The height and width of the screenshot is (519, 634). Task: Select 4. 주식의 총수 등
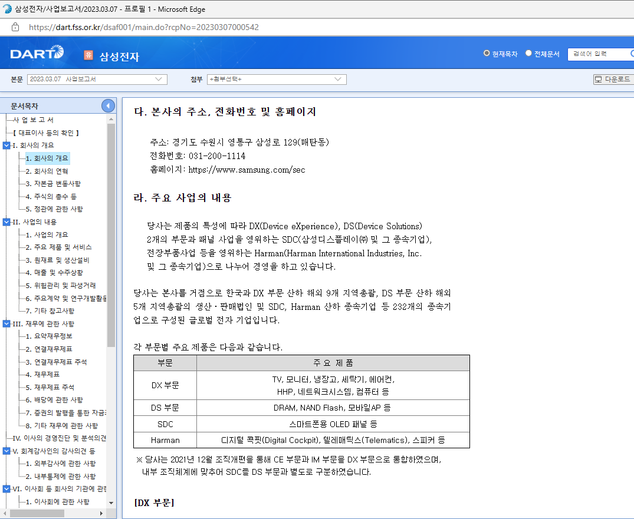51,197
